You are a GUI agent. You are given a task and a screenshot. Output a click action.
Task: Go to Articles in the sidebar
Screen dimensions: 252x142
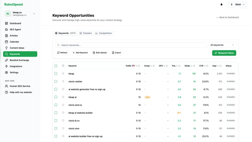pos(20,36)
